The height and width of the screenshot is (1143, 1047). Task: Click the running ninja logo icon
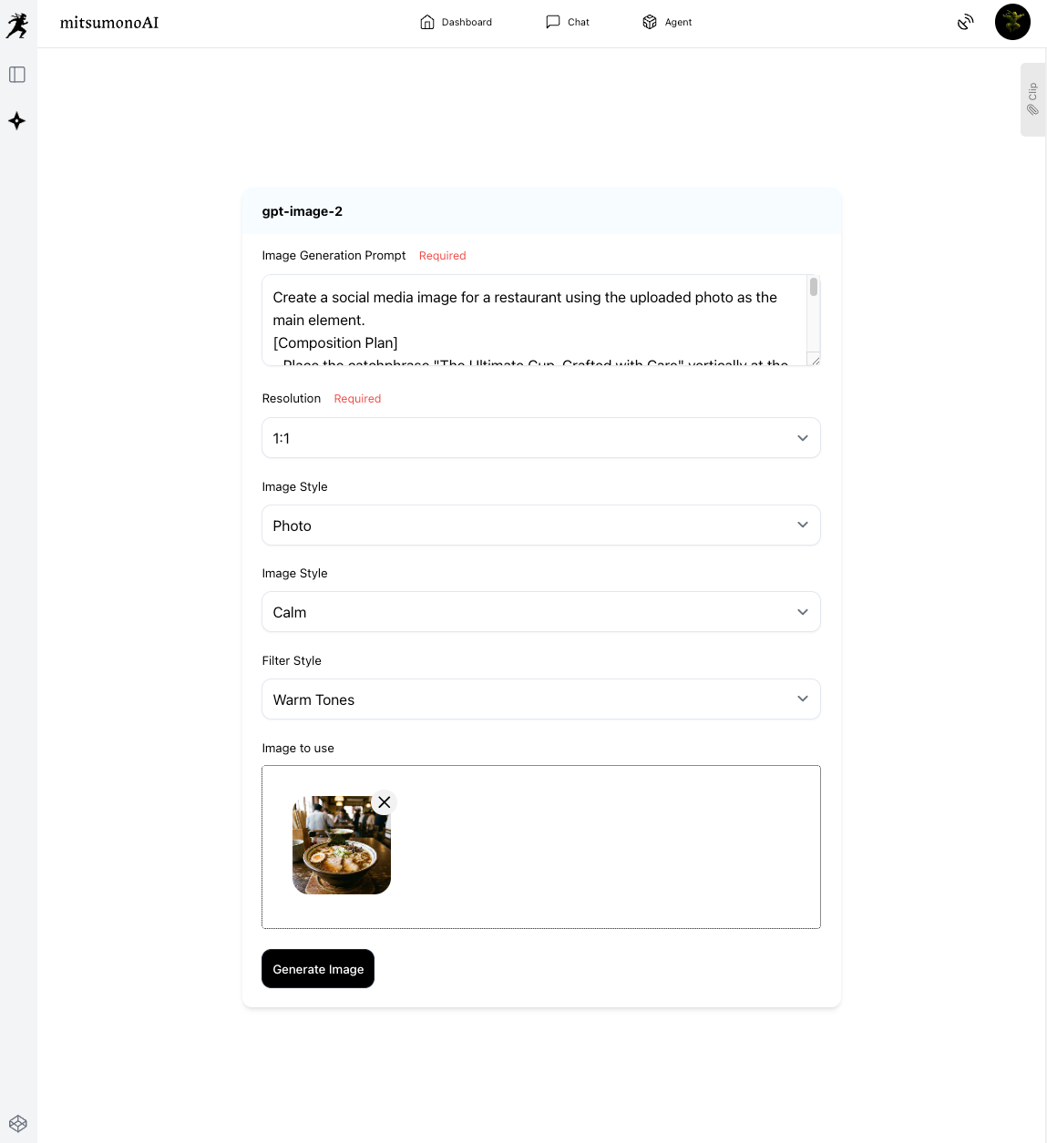[x=17, y=26]
